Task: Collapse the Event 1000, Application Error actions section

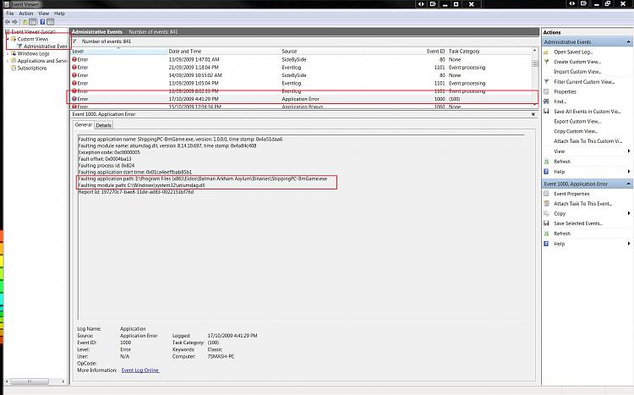Action: [628, 184]
